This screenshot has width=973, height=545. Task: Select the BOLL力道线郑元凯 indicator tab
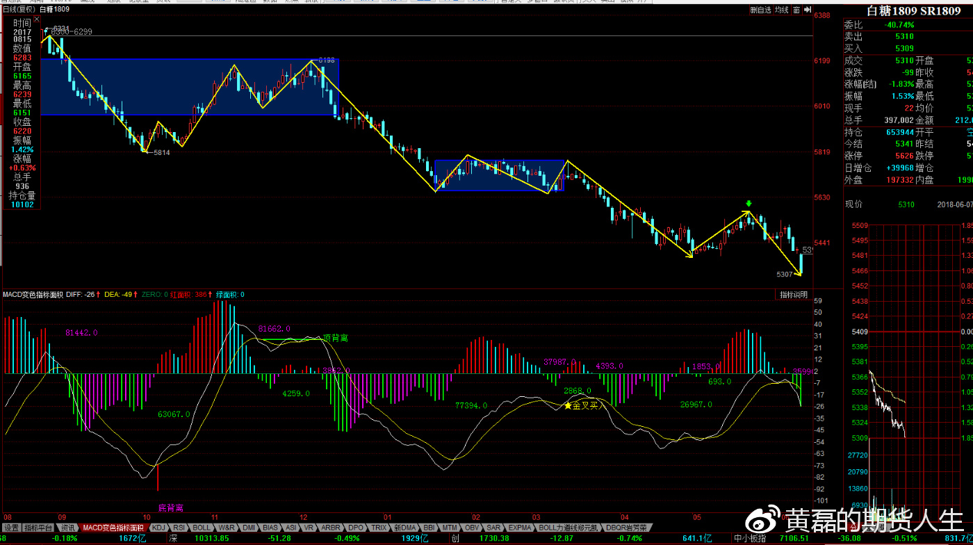pos(569,528)
